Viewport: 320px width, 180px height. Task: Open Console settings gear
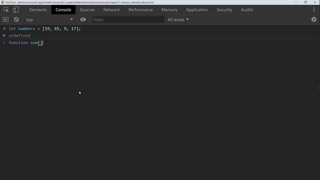pyautogui.click(x=314, y=19)
